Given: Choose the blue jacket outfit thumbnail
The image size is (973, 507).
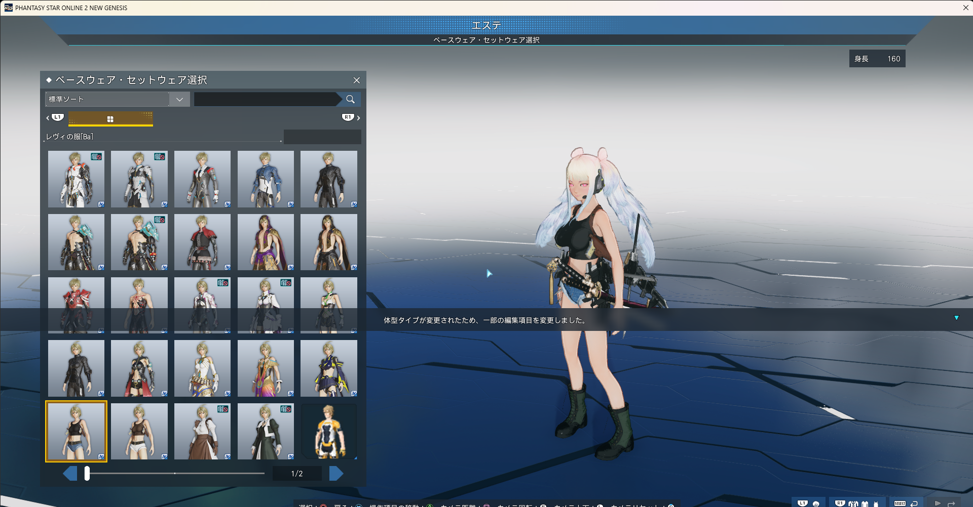Looking at the screenshot, I should pyautogui.click(x=266, y=179).
